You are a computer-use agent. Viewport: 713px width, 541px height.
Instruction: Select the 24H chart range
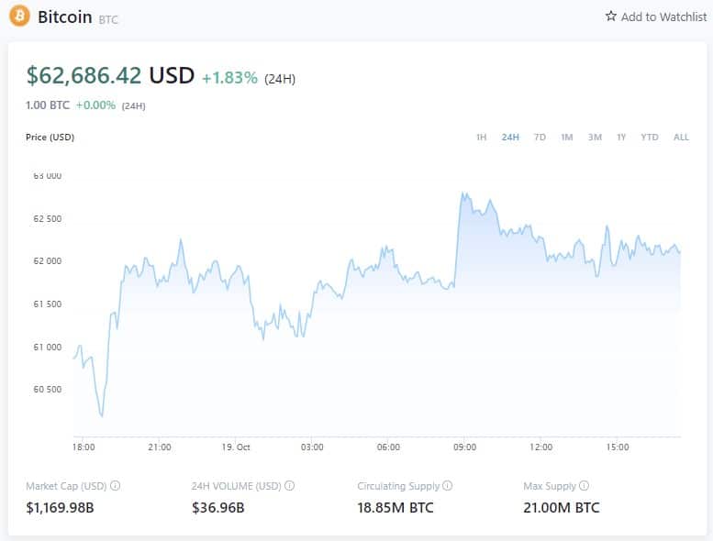click(510, 138)
